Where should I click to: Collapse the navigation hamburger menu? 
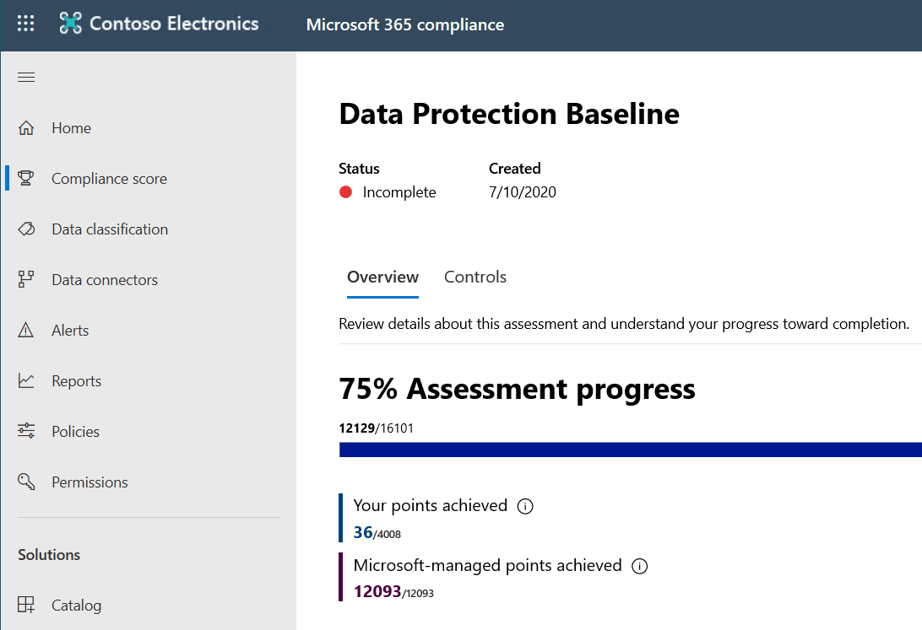point(26,78)
